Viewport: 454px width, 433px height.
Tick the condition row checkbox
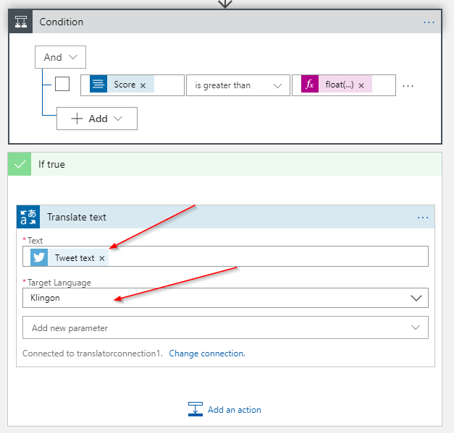coord(63,85)
